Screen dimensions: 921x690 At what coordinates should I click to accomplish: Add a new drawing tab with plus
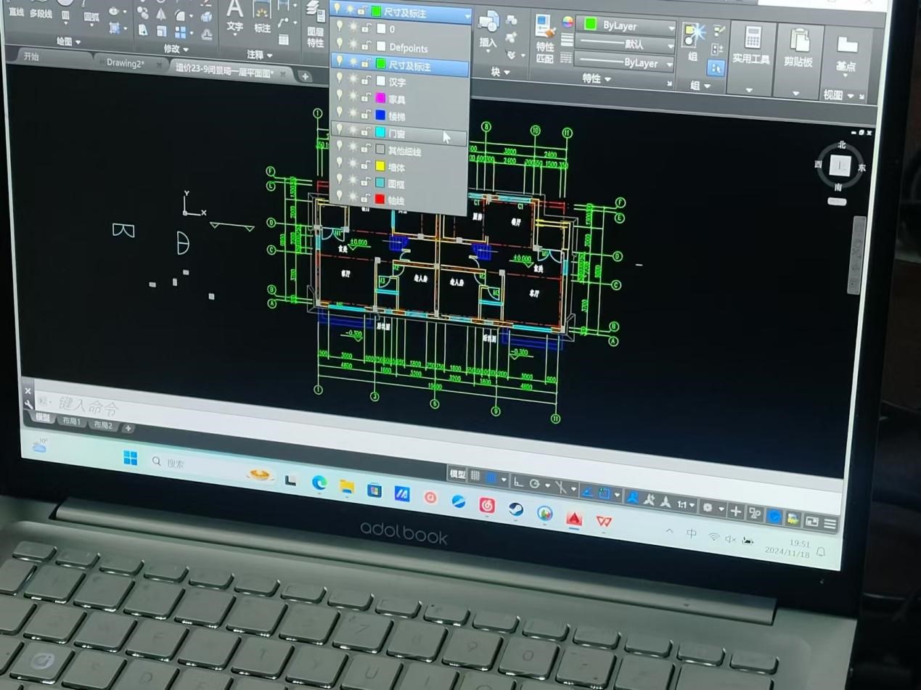click(x=306, y=76)
